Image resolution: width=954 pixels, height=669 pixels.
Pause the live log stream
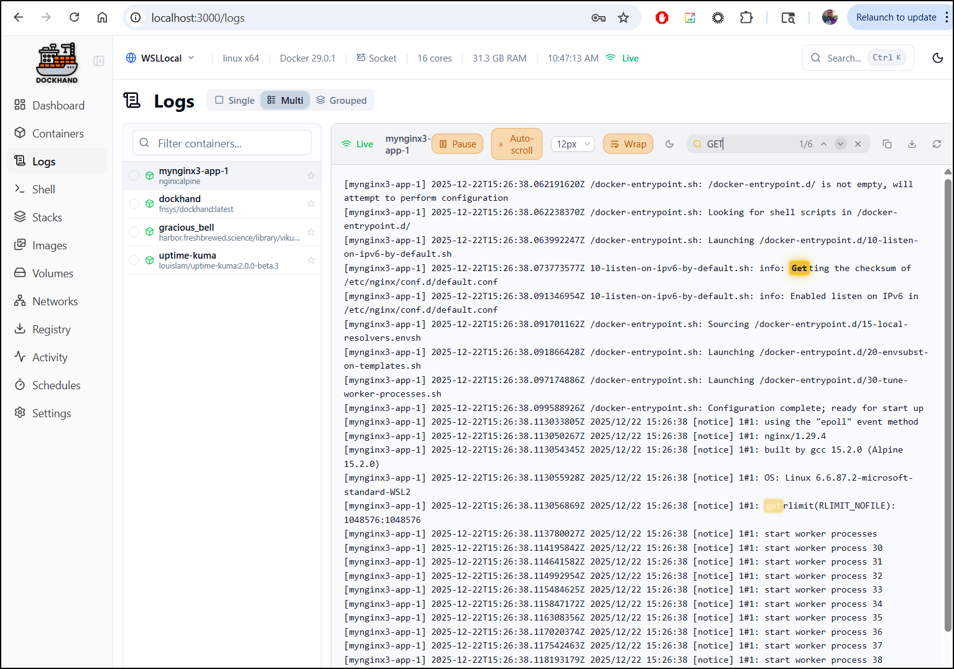[457, 144]
